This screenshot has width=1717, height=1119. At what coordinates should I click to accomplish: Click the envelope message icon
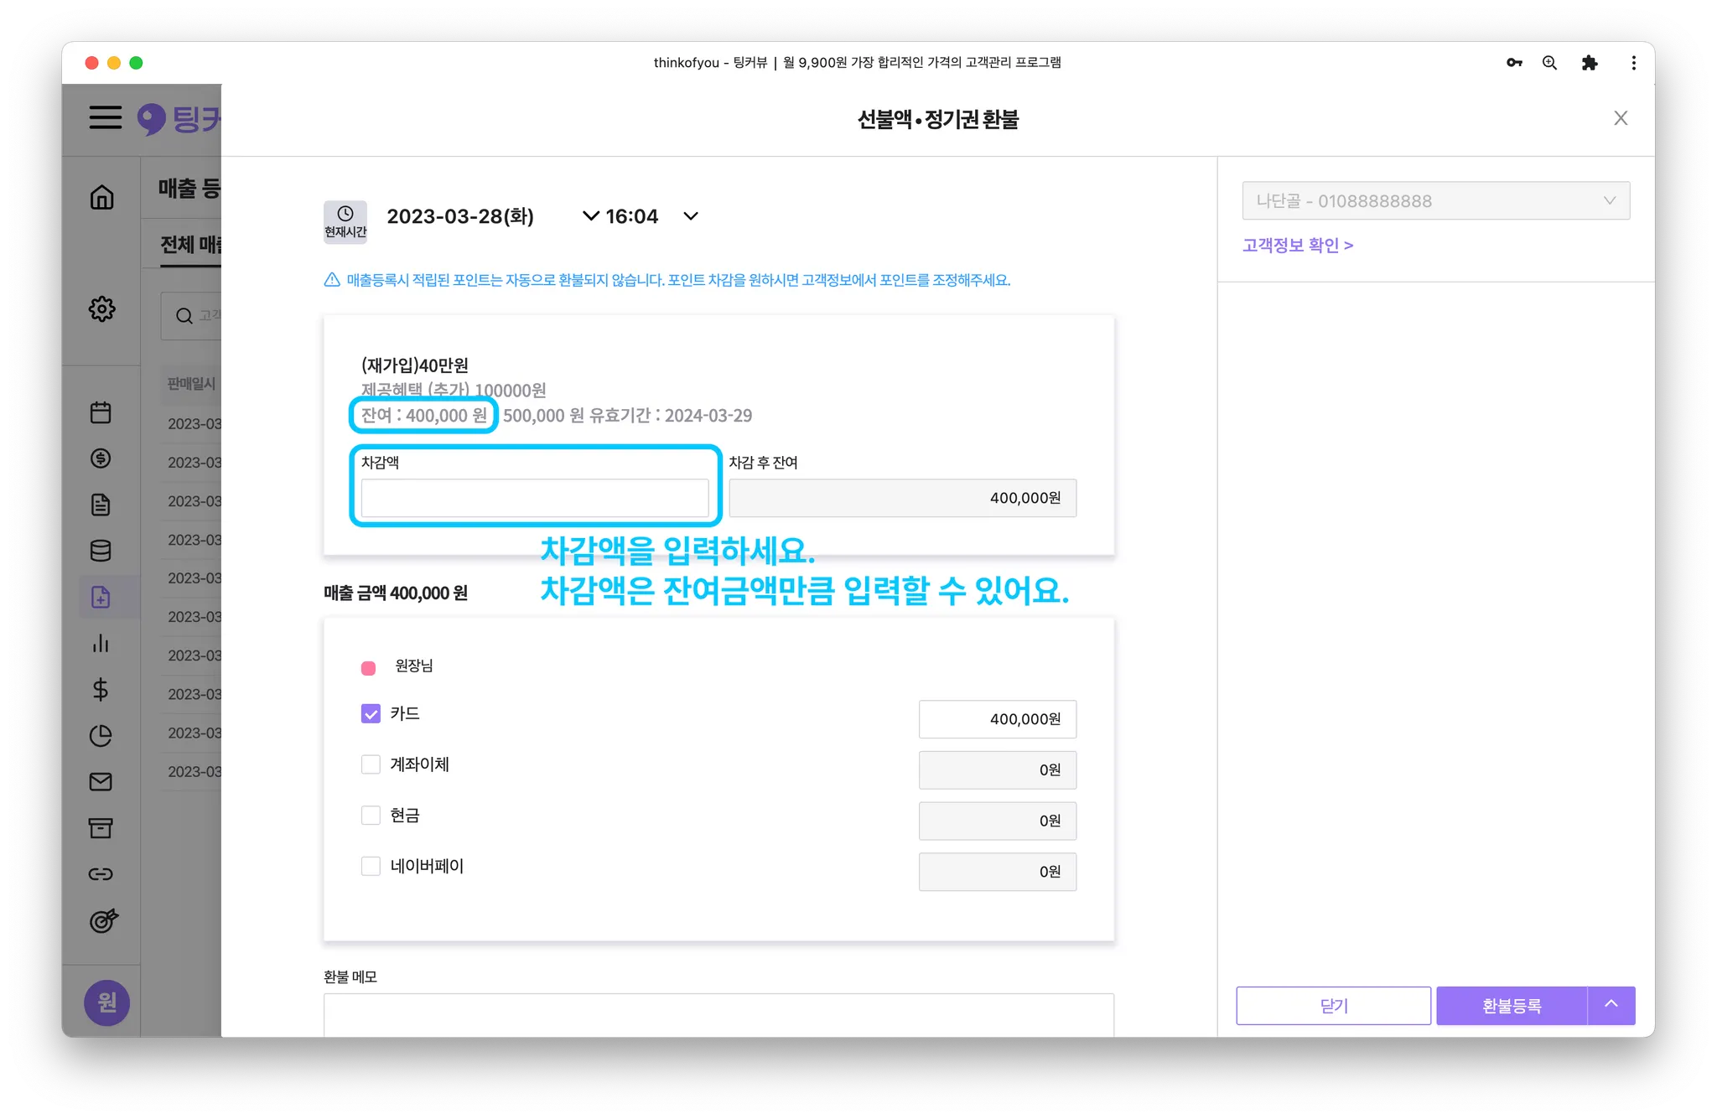point(101,782)
